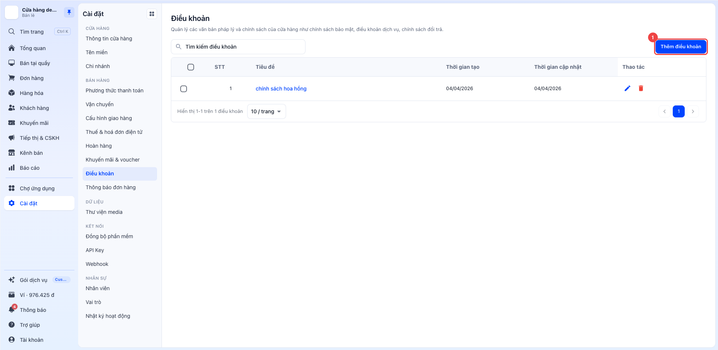
Task: Tick the select-all checkbox in table header
Action: pyautogui.click(x=191, y=67)
